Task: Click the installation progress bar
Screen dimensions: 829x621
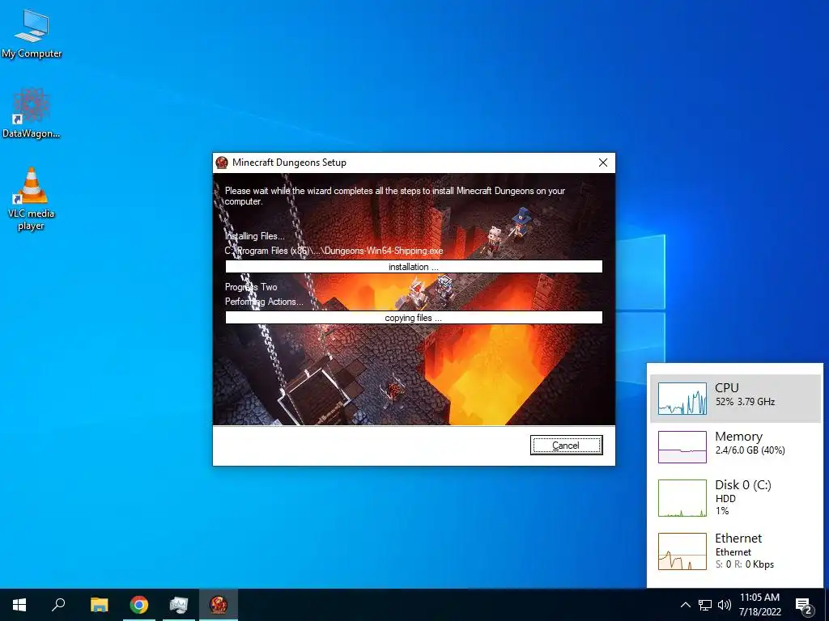Action: (414, 267)
